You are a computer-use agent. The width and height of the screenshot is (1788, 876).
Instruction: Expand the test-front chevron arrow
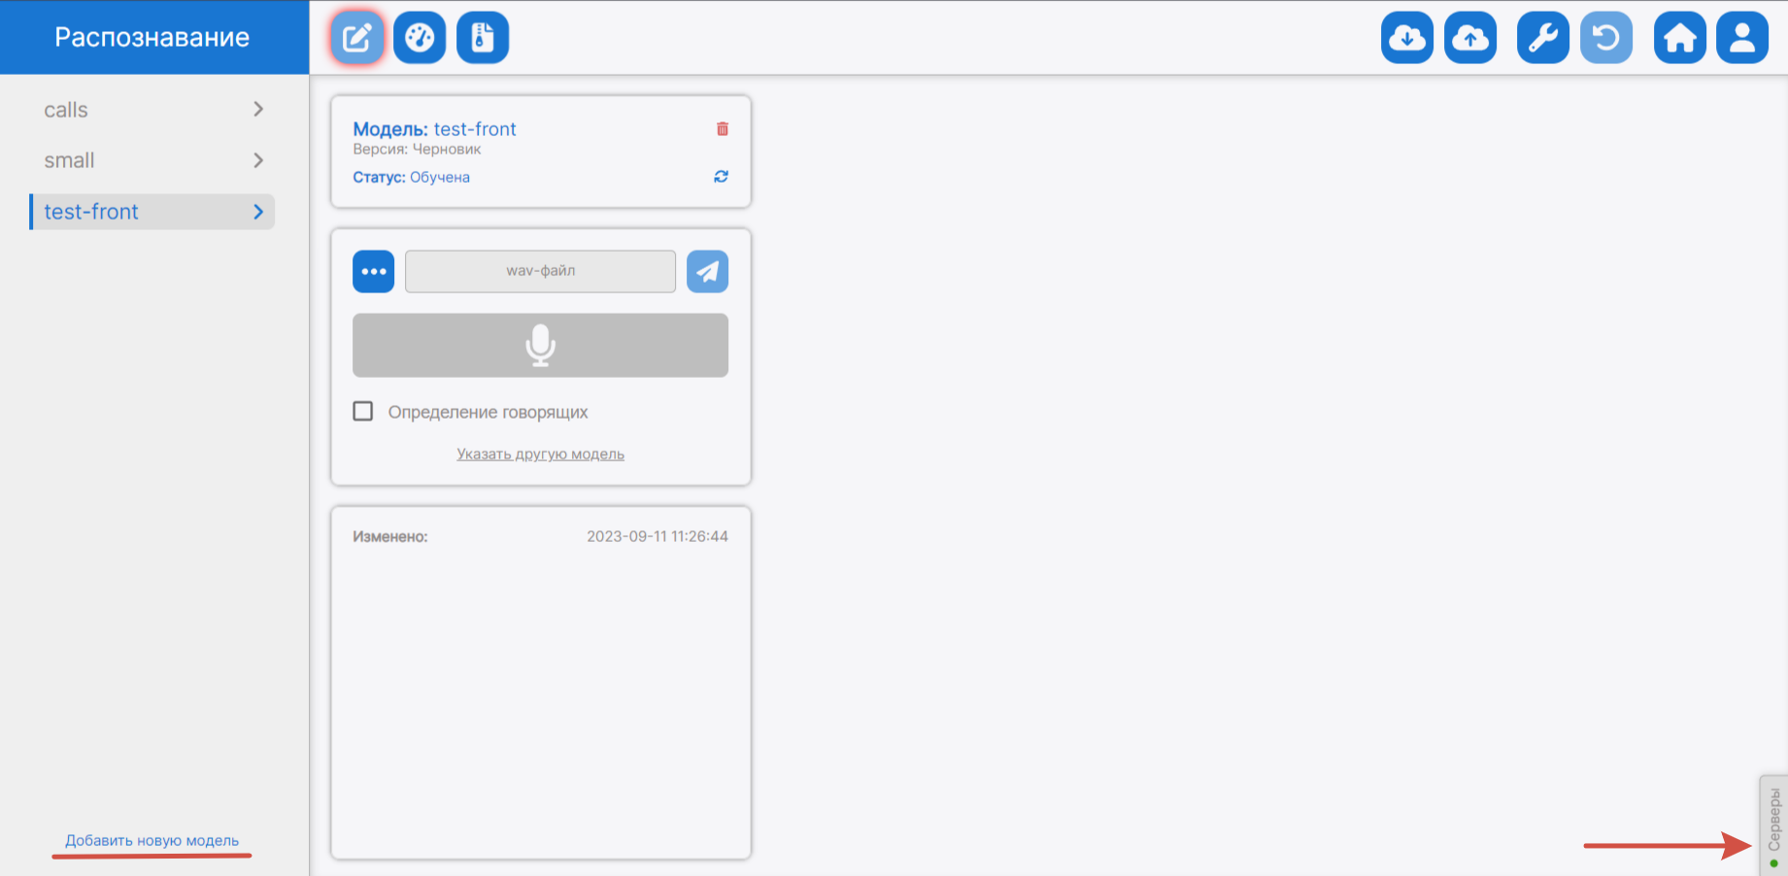point(258,212)
